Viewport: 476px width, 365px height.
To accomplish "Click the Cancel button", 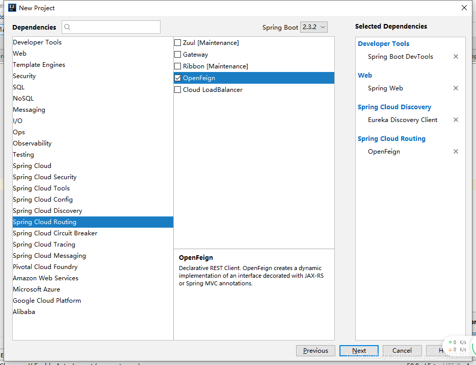I will [x=402, y=351].
